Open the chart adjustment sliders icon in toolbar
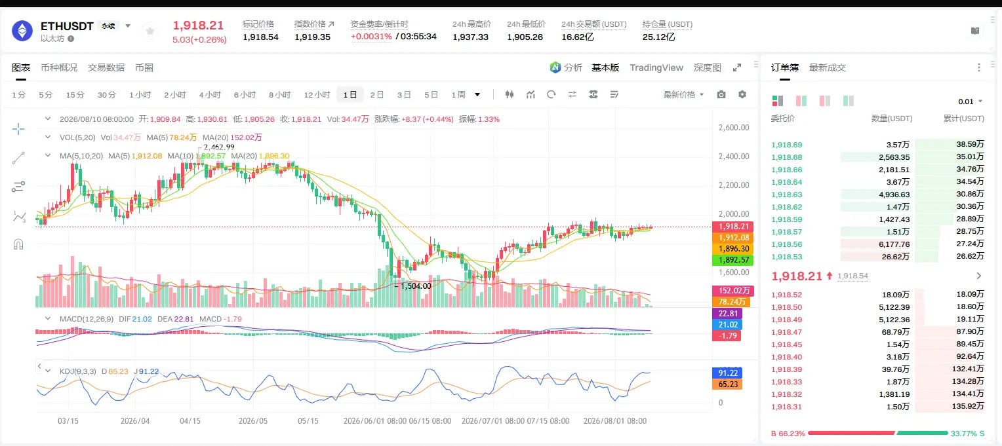Screen dimensions: 1002x446 coord(572,94)
